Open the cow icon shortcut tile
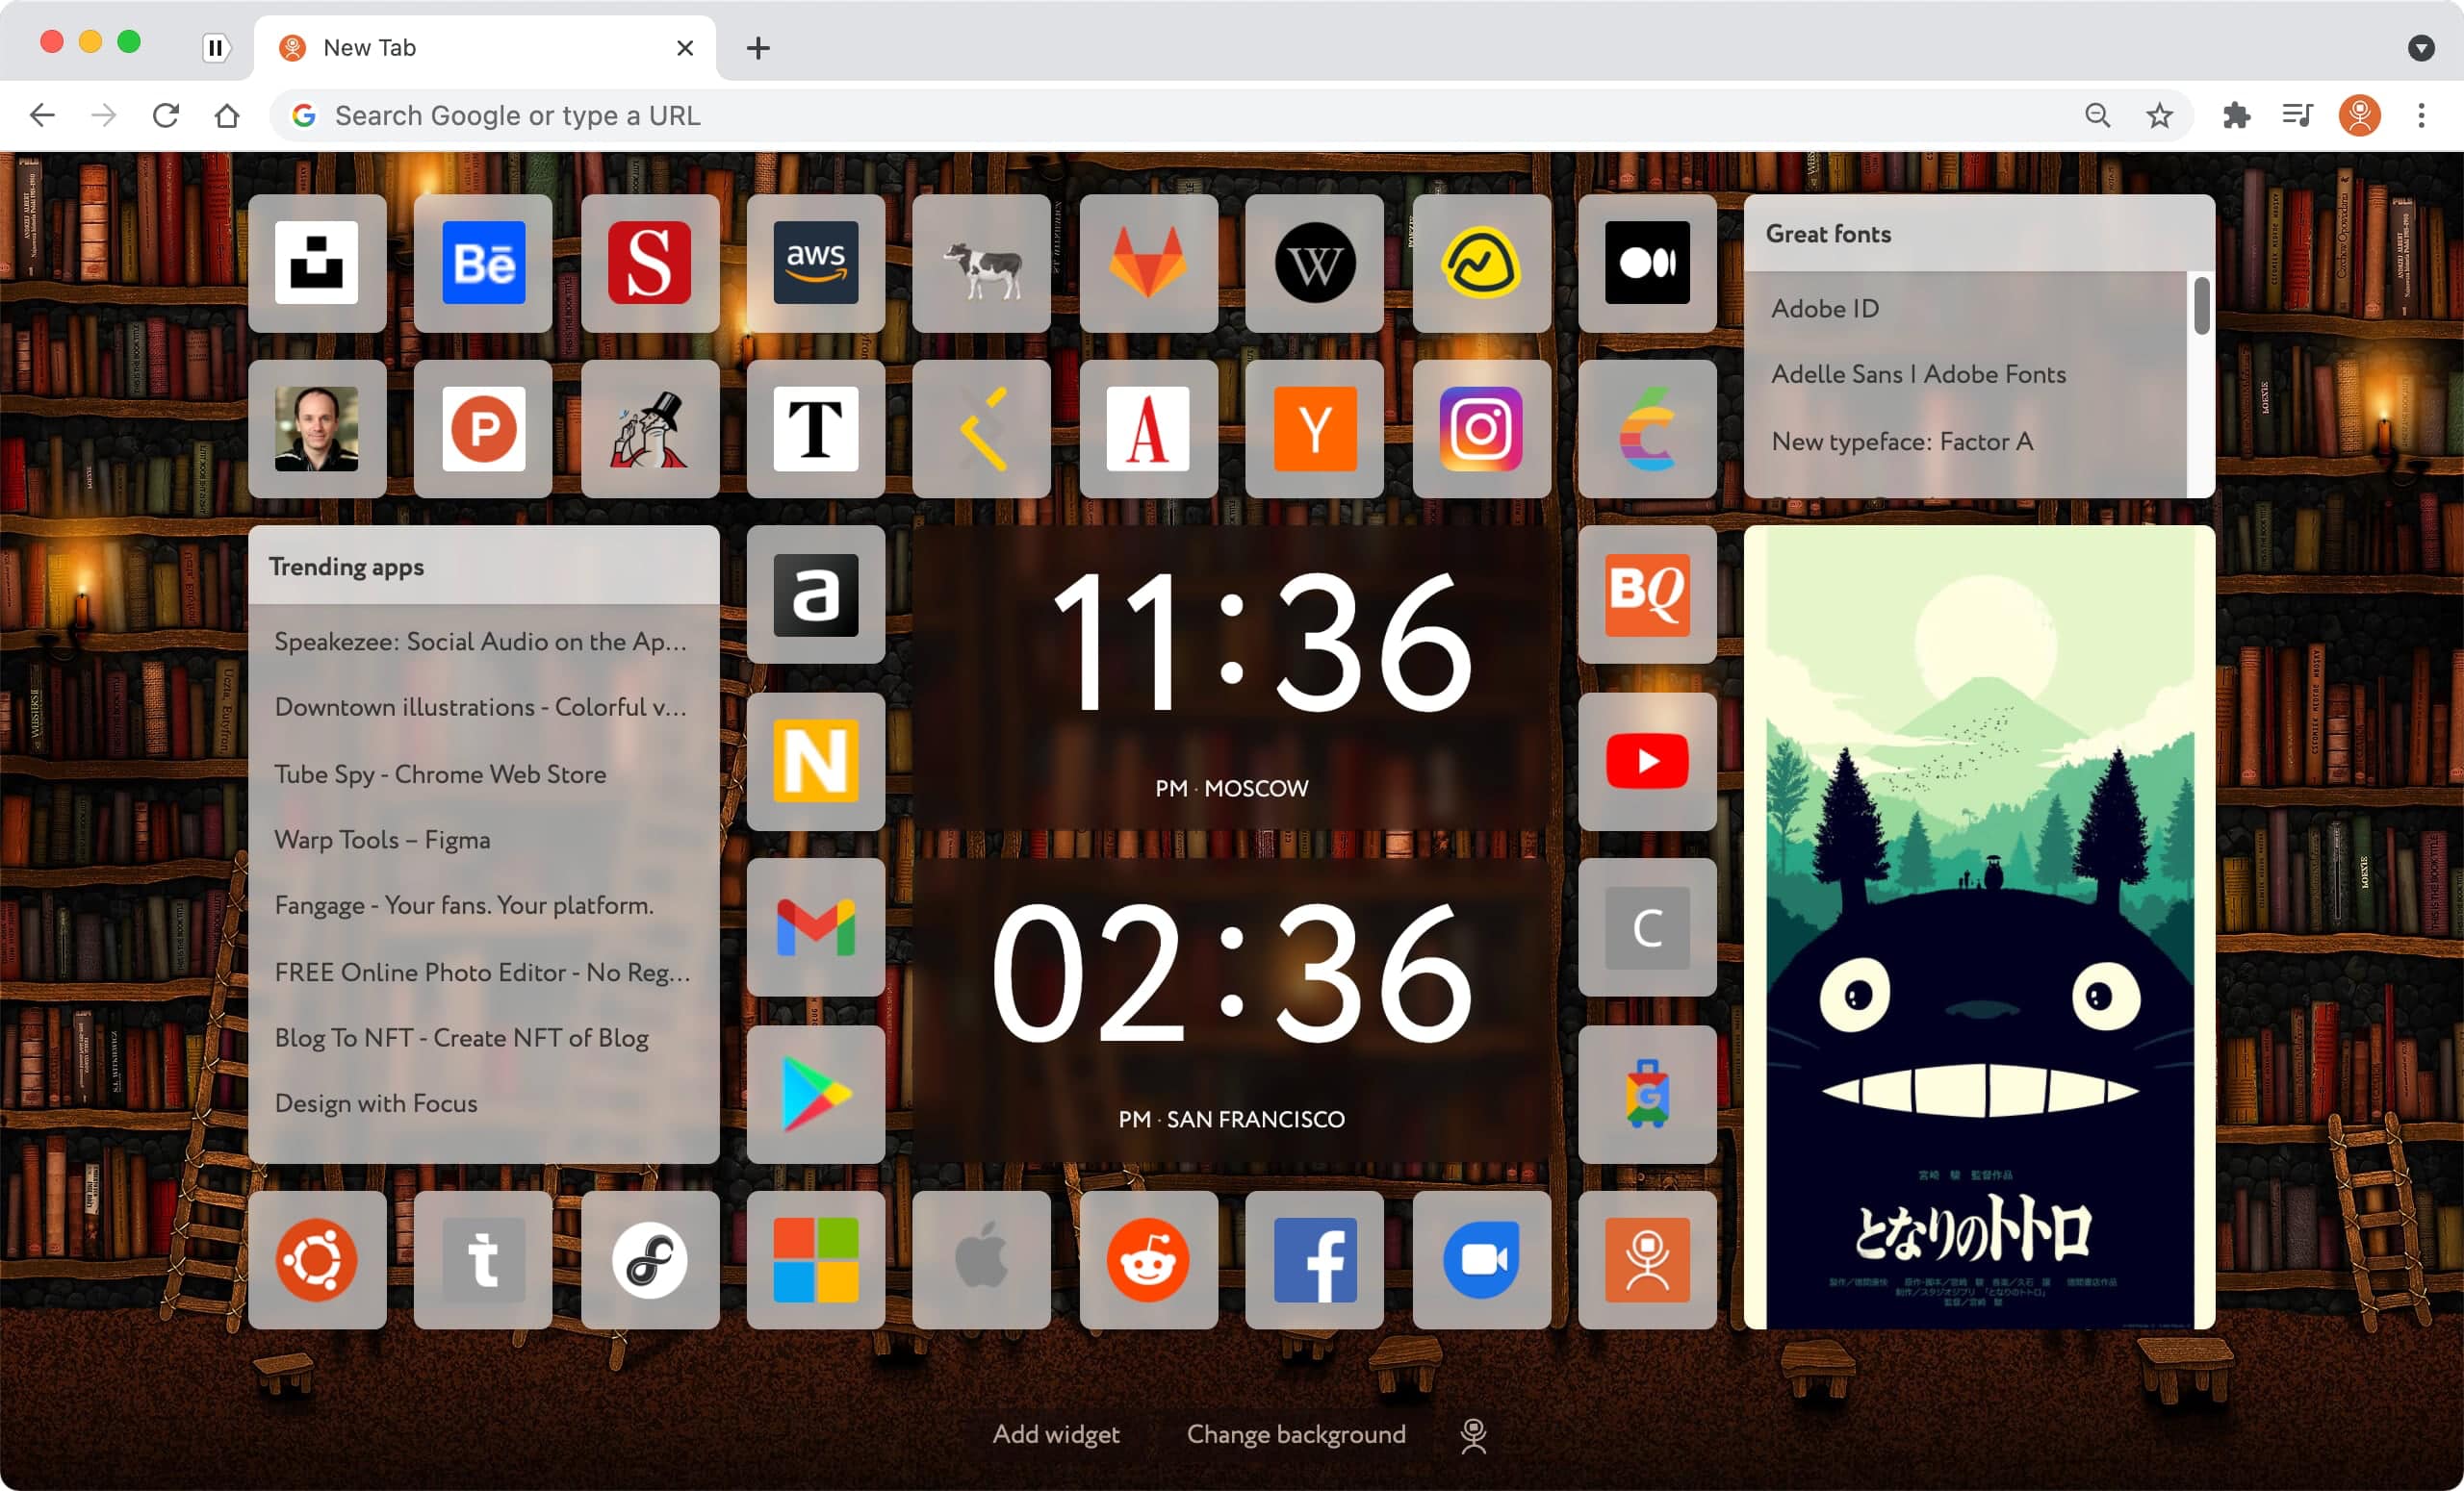The height and width of the screenshot is (1491, 2464). tap(982, 263)
